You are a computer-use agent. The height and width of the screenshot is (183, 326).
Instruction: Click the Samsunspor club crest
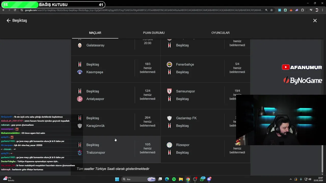pyautogui.click(x=169, y=91)
